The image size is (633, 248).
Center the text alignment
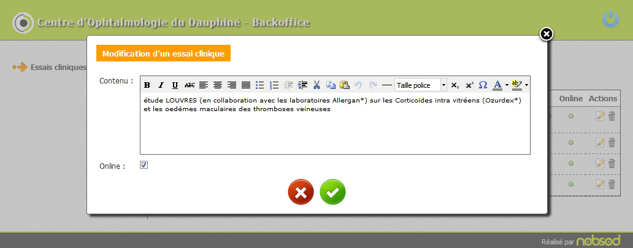218,85
